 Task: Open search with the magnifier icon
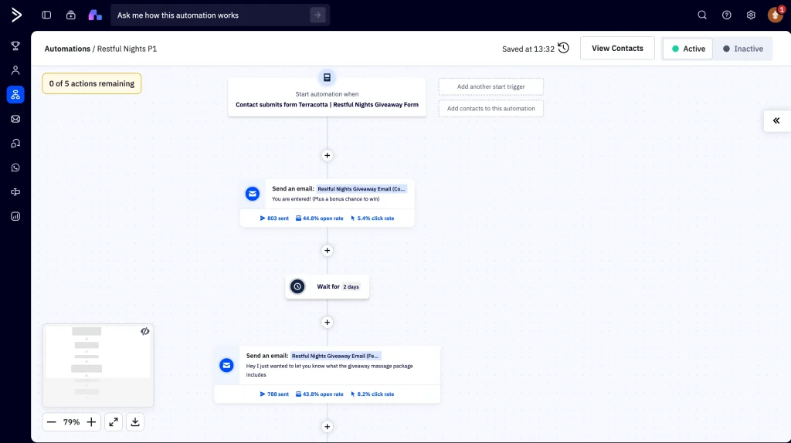702,15
